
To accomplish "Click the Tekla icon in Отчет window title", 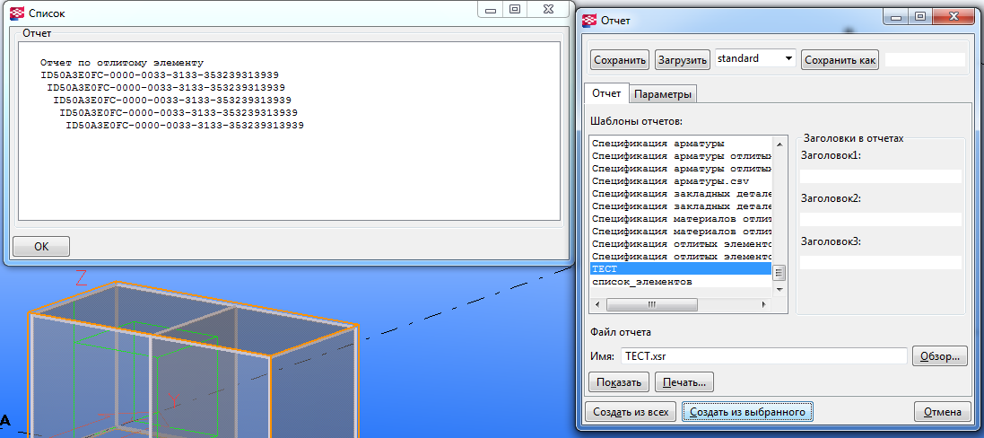I will [x=590, y=20].
